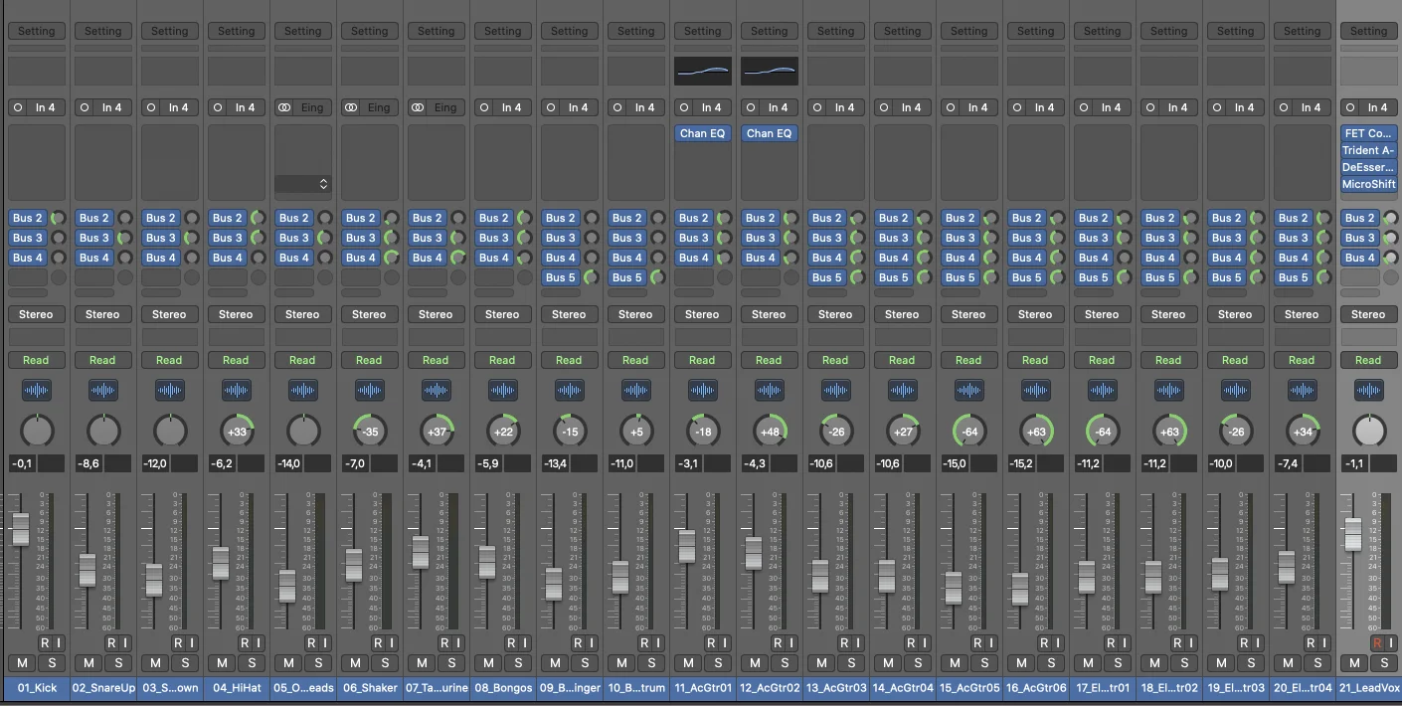Select the 21_LeadVox channel name
This screenshot has width=1402, height=706.
point(1368,688)
